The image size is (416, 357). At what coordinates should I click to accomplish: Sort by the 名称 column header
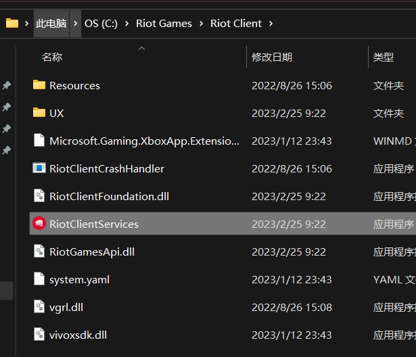click(x=52, y=57)
